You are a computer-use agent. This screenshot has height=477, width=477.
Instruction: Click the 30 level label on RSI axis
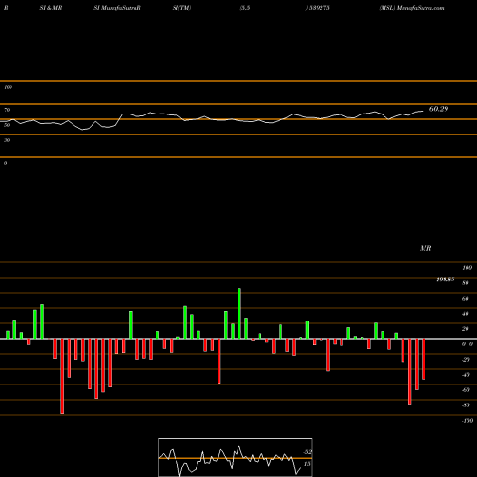coord(7,140)
